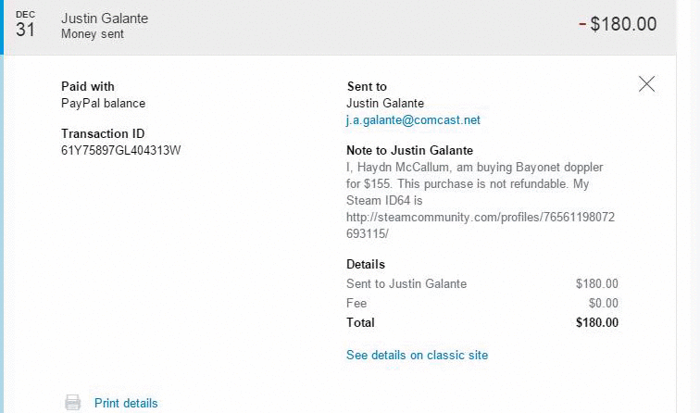
Task: Click recipient name under Sent to heading
Action: (384, 103)
